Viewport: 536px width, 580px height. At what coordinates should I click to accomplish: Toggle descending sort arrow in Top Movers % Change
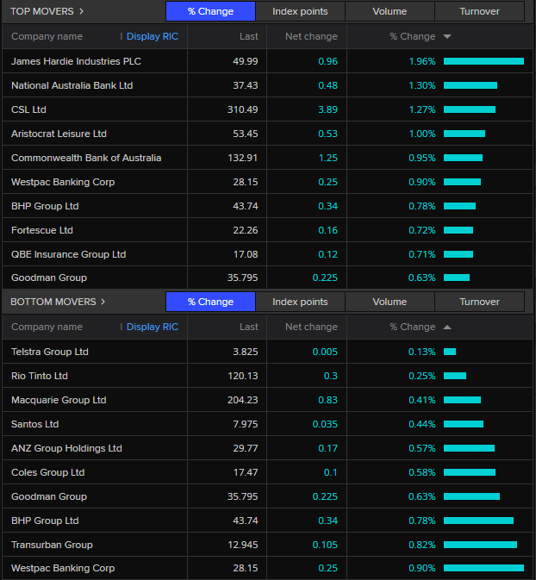tap(447, 36)
